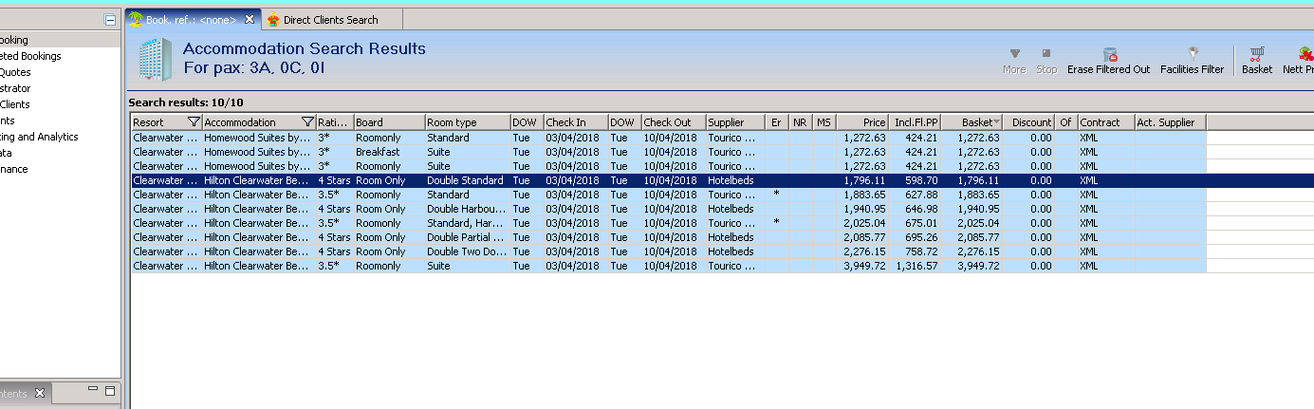Select Booking item in left navigation

point(13,40)
